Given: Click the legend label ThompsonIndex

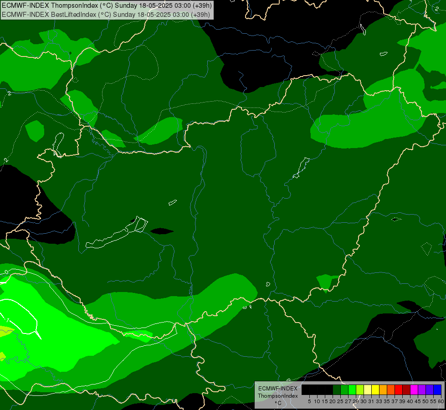Looking at the screenshot, I should (277, 396).
